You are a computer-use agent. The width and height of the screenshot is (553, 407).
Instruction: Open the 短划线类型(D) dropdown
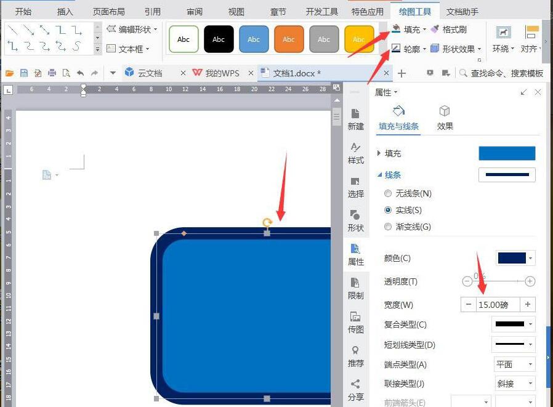513,345
